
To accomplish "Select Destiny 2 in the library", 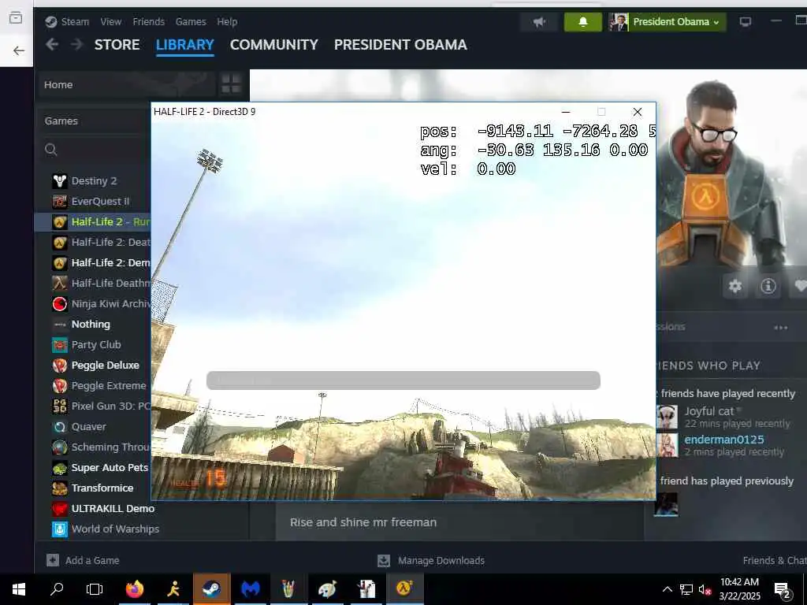I will click(x=94, y=181).
